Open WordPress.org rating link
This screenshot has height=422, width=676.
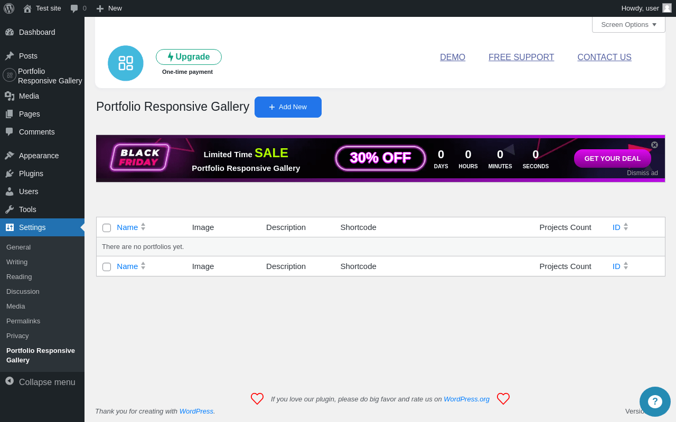pos(466,399)
